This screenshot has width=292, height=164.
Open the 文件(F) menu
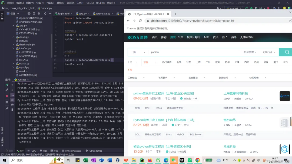(x=10, y=3)
